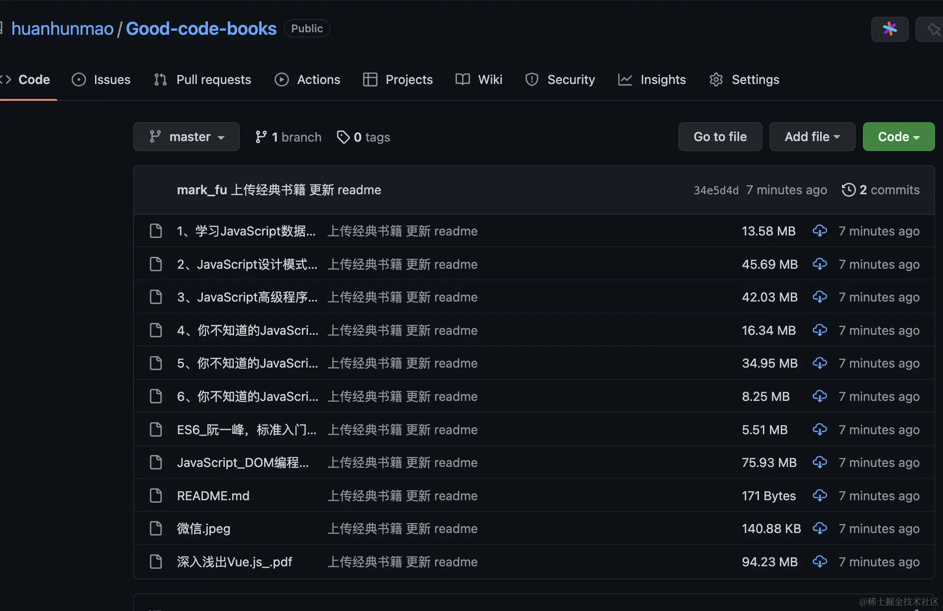Download the 16.34 MB file via cloud icon
Viewport: 943px width, 611px height.
(x=820, y=330)
